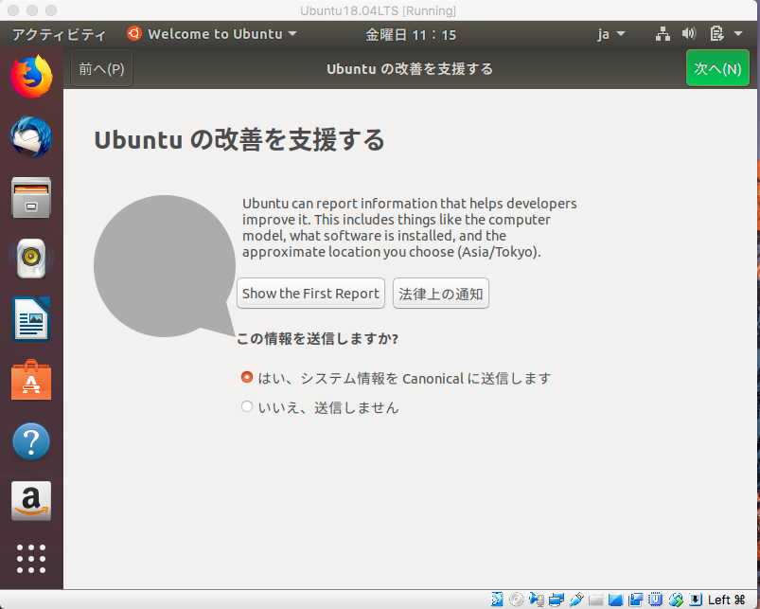Open Ubuntu Software store icon
This screenshot has height=609, width=760.
[31, 380]
